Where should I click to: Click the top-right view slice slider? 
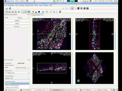click(115, 34)
